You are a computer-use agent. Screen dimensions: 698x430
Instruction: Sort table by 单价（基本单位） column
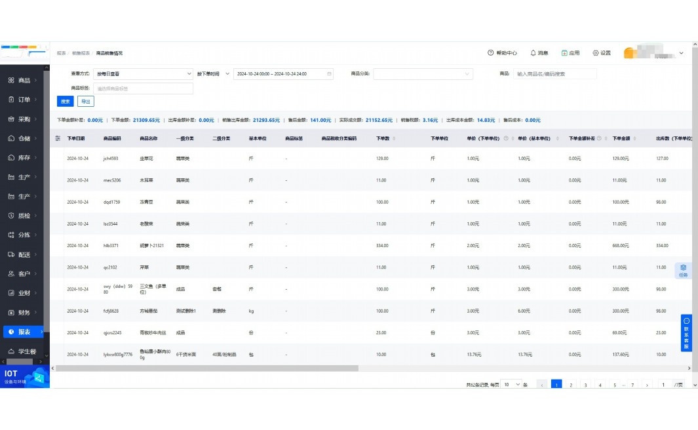(558, 138)
